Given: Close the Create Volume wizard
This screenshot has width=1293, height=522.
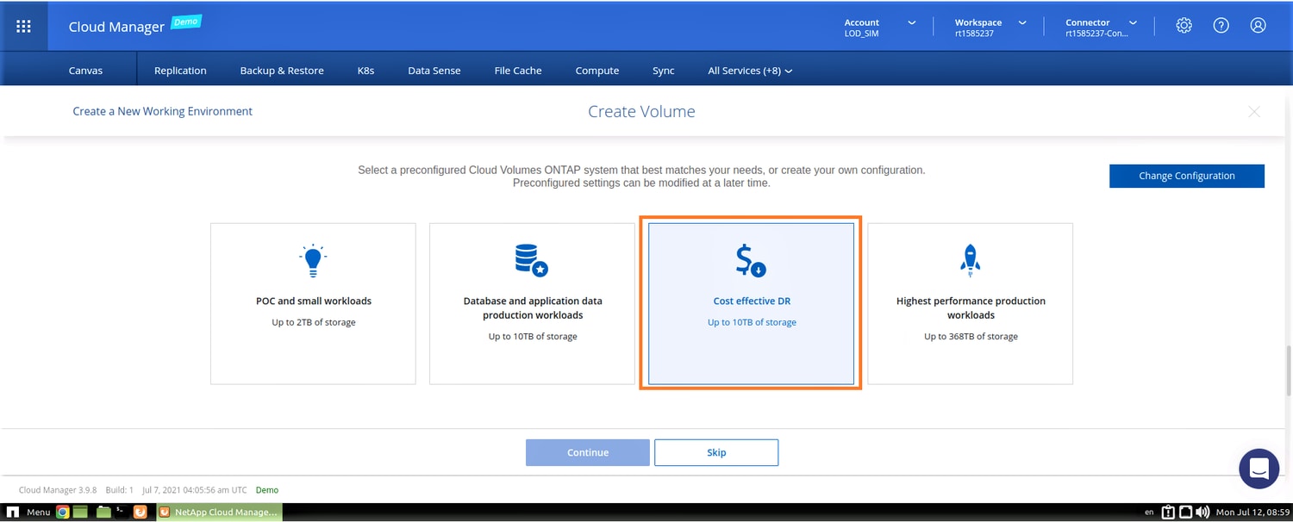Looking at the screenshot, I should coord(1253,112).
